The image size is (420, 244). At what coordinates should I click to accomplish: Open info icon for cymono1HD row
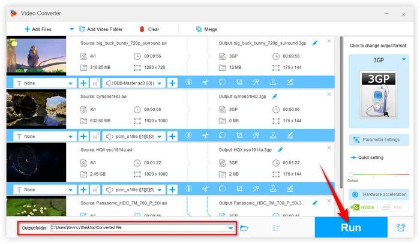188,135
